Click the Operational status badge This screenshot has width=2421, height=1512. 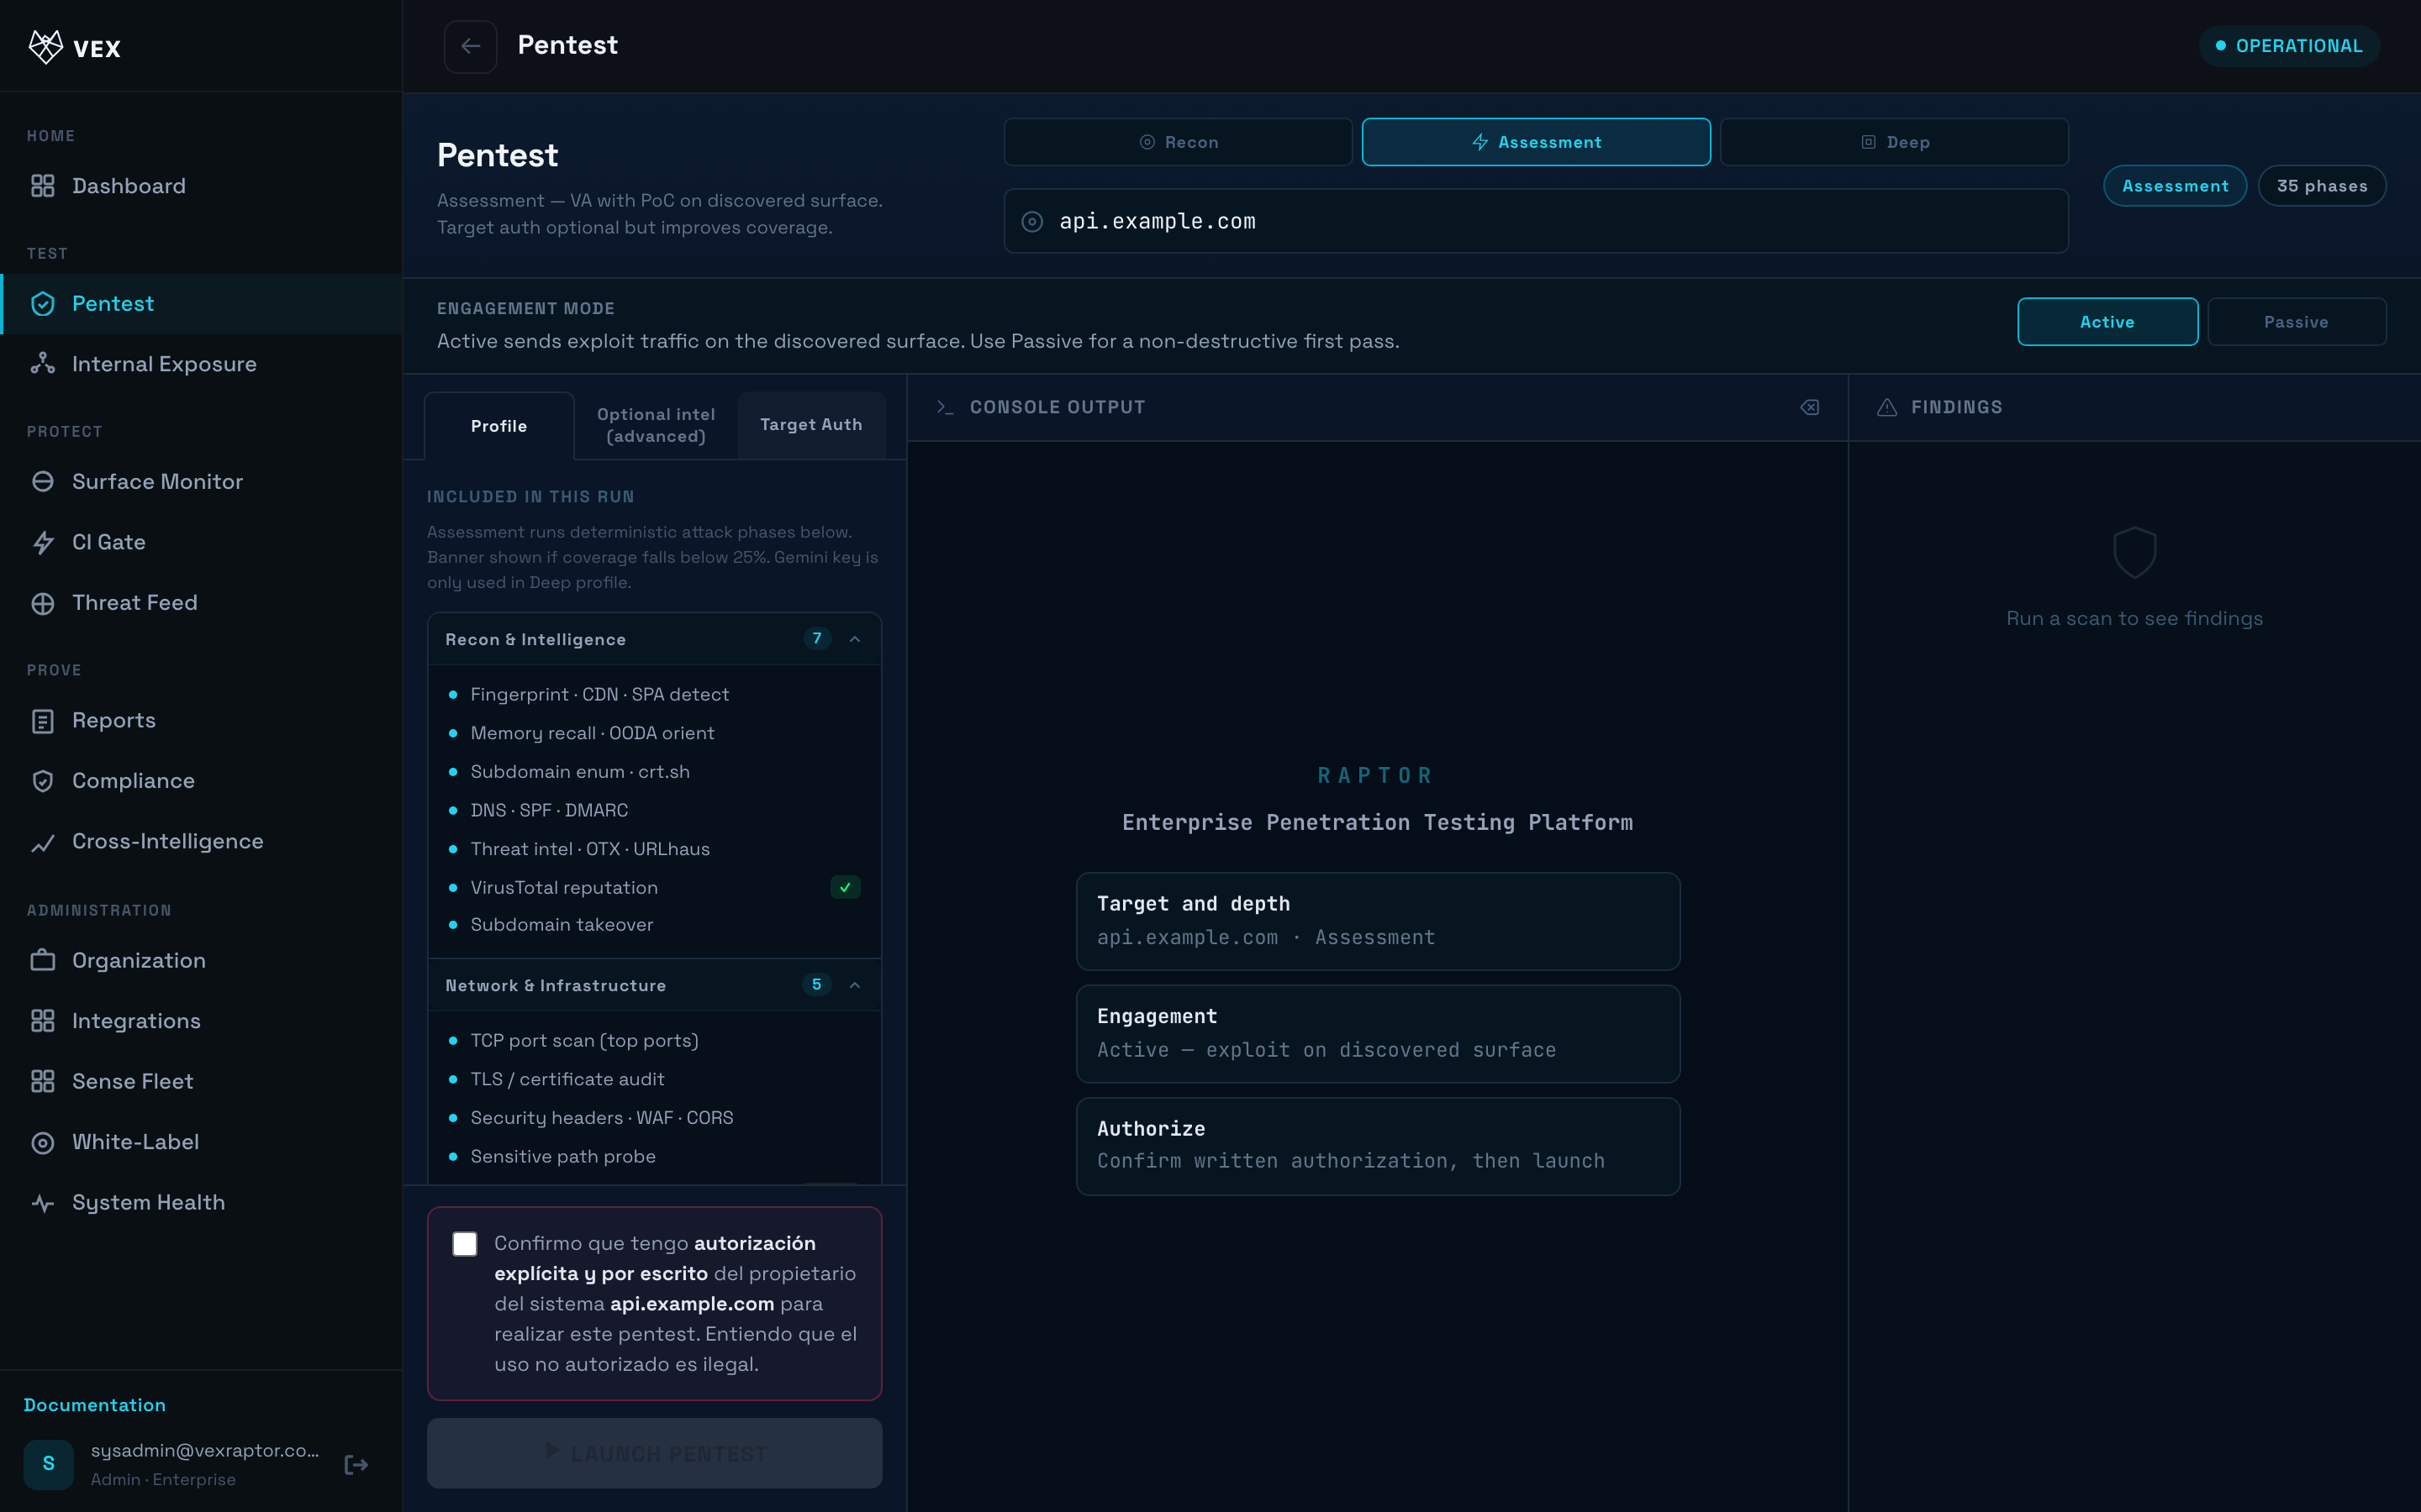(x=2289, y=46)
